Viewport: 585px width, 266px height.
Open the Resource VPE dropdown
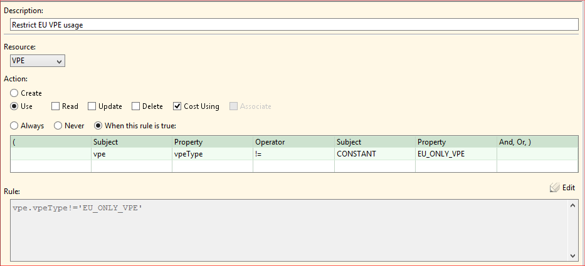pos(38,61)
